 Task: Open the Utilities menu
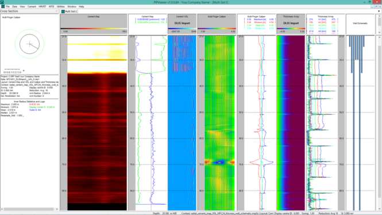(x=61, y=6)
